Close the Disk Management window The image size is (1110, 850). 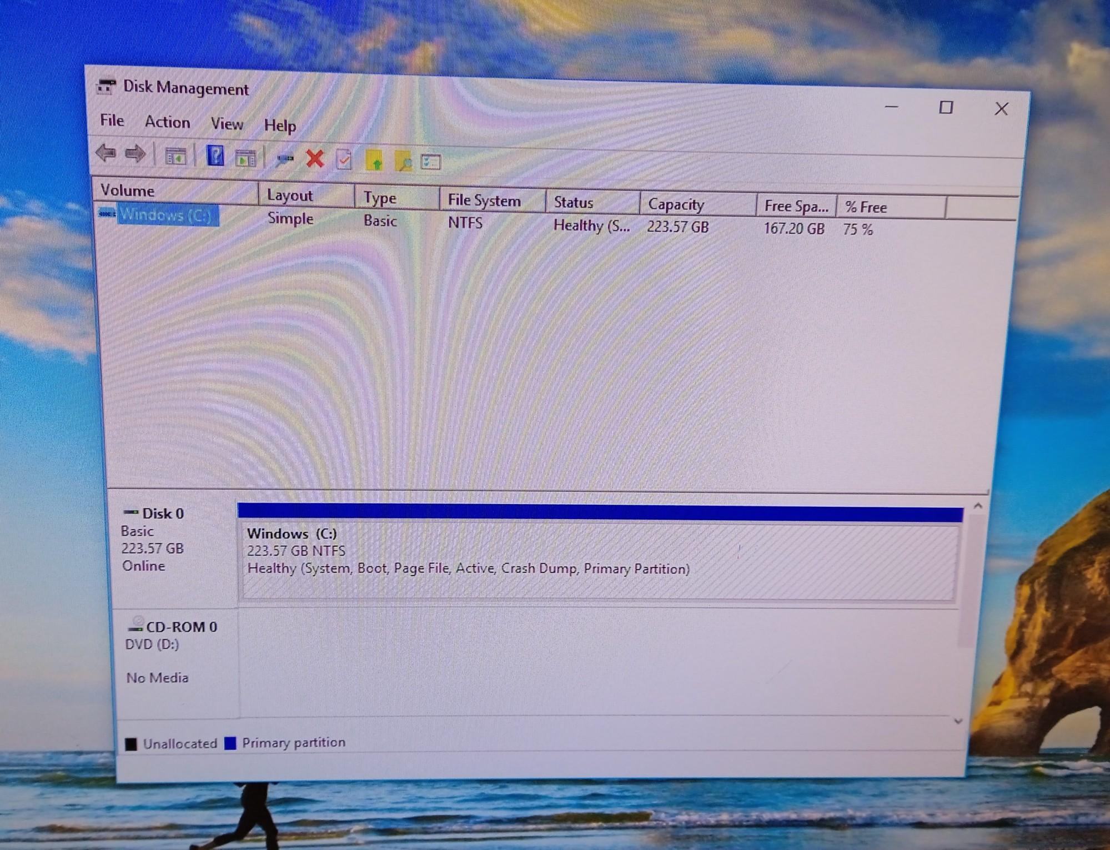coord(1001,109)
